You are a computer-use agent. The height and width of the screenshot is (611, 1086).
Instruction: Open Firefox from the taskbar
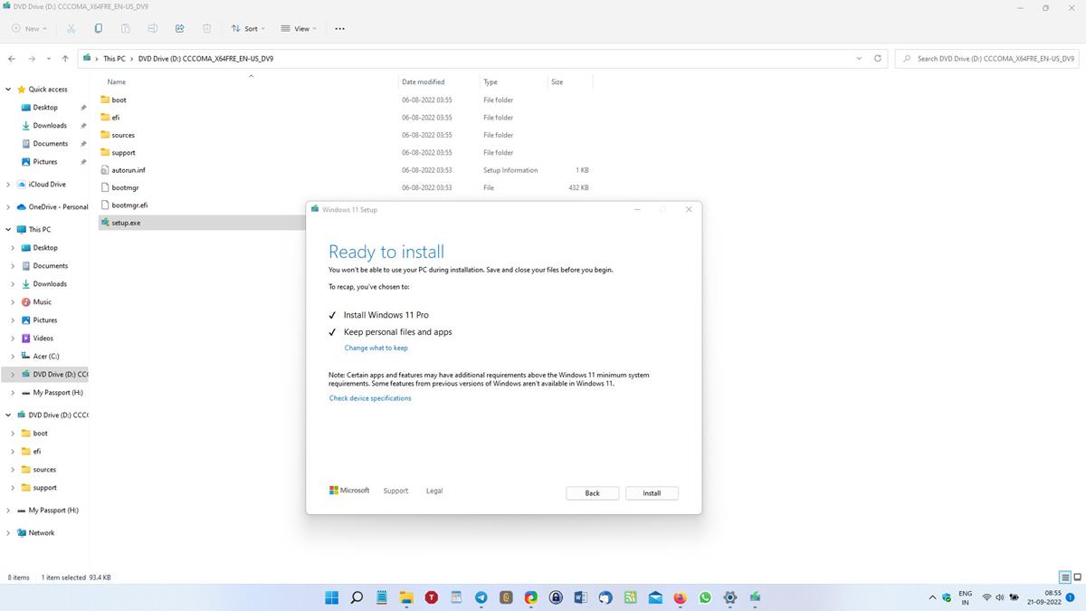[680, 597]
